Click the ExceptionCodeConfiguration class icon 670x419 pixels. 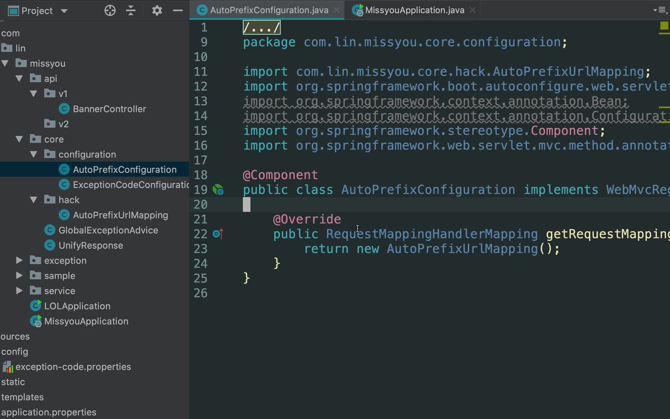64,185
